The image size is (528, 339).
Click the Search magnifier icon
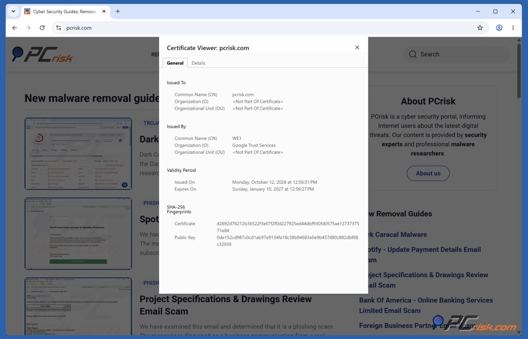(412, 54)
